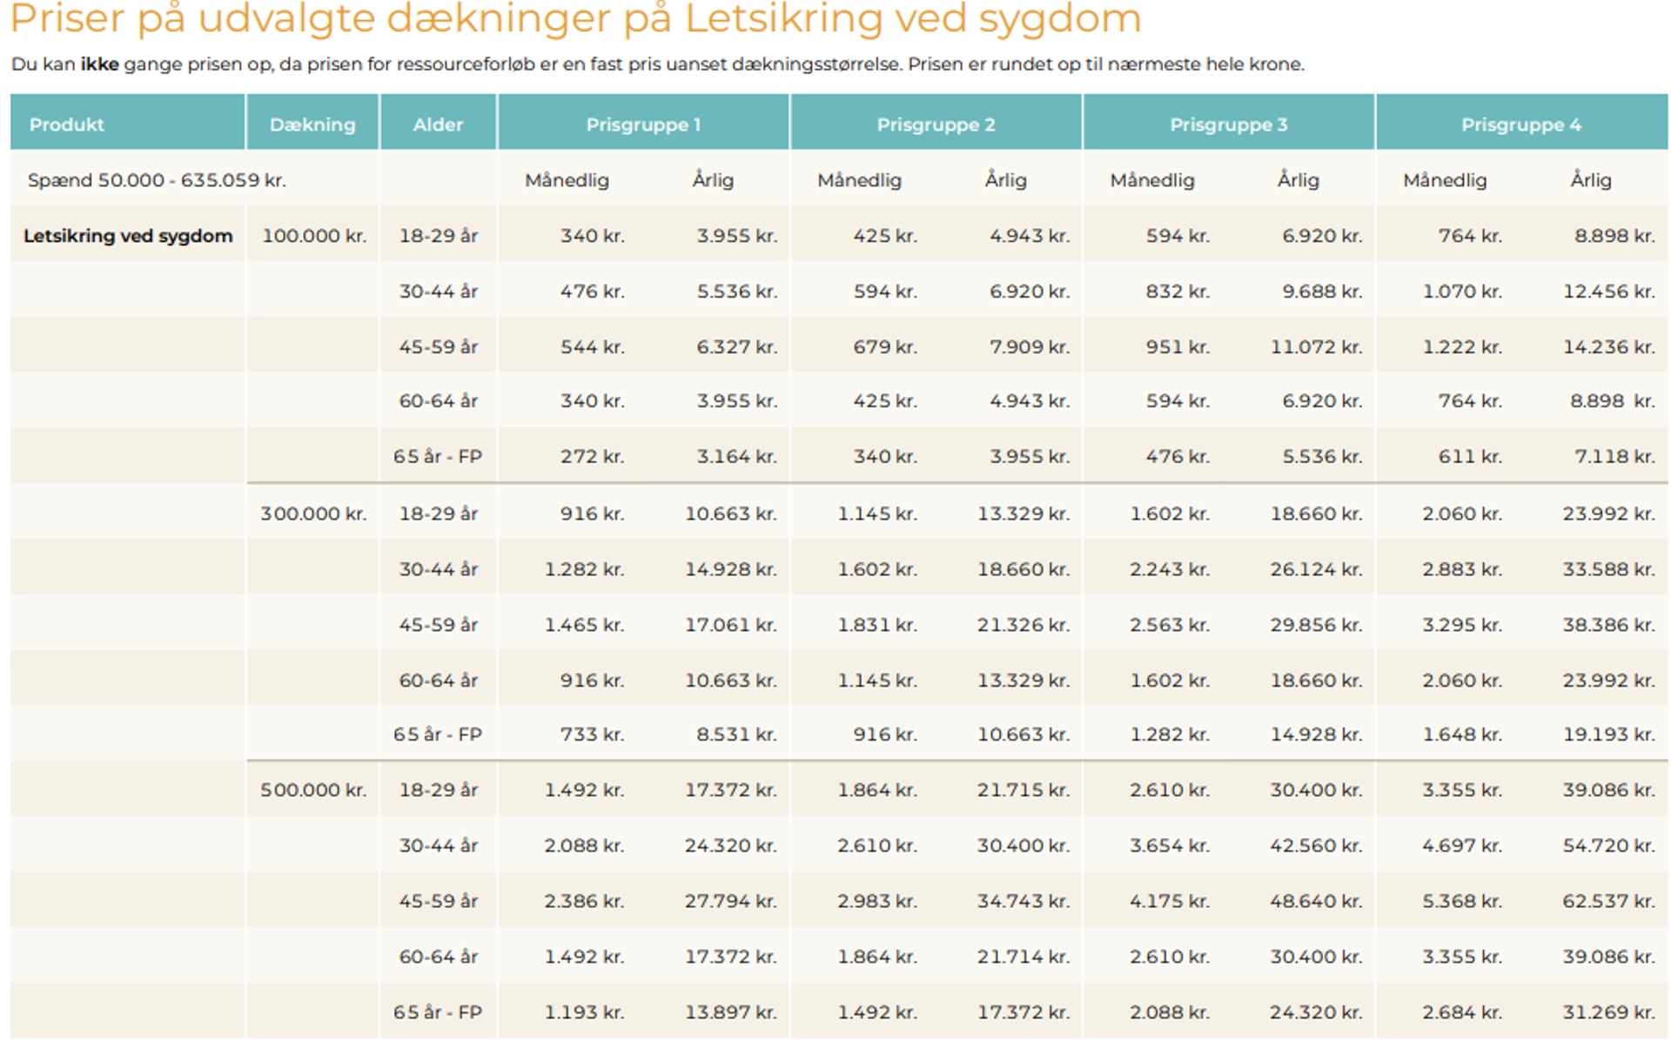Viewport: 1671px width, 1040px height.
Task: Select the '33.588 kr.' price cell
Action: [x=1609, y=569]
